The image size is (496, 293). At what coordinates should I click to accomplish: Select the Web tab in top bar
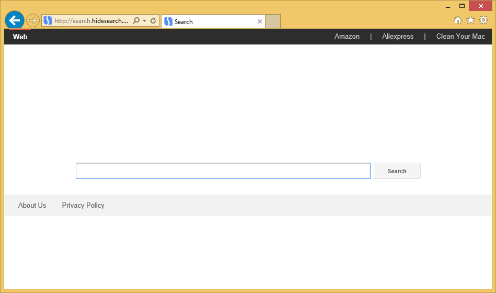20,37
